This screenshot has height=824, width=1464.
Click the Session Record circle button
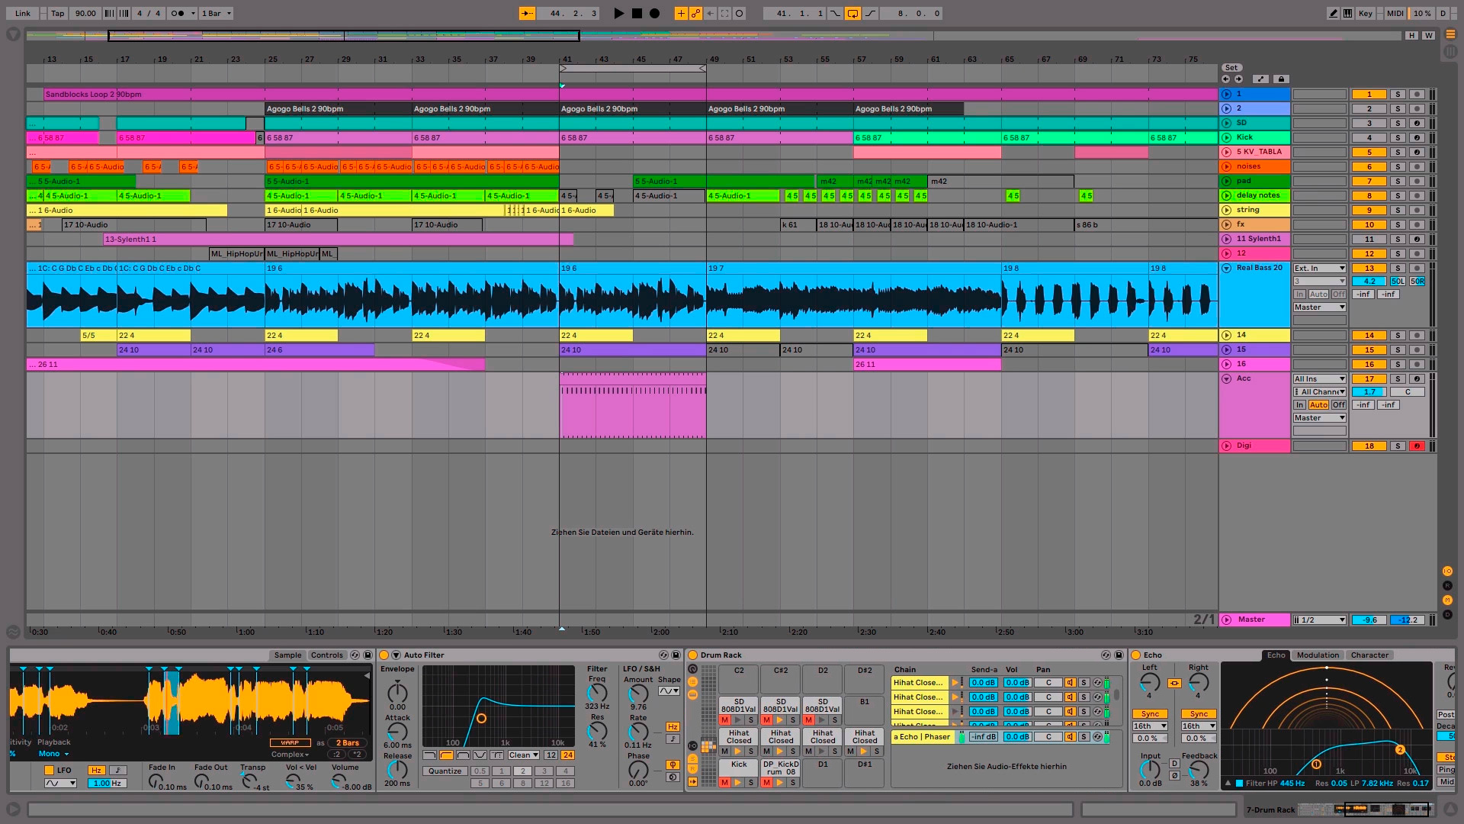(x=739, y=13)
